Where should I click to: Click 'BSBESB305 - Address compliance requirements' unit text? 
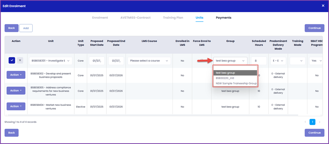tap(51, 91)
